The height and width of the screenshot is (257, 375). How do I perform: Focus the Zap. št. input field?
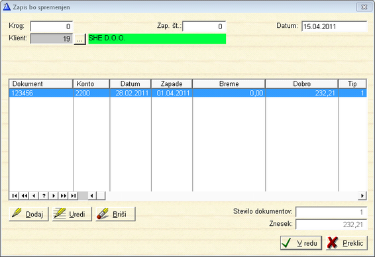[204, 26]
